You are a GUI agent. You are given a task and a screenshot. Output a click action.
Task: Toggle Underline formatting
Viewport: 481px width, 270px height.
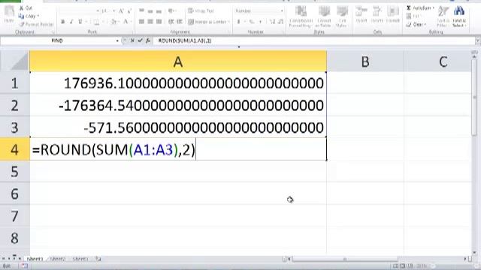pyautogui.click(x=80, y=22)
